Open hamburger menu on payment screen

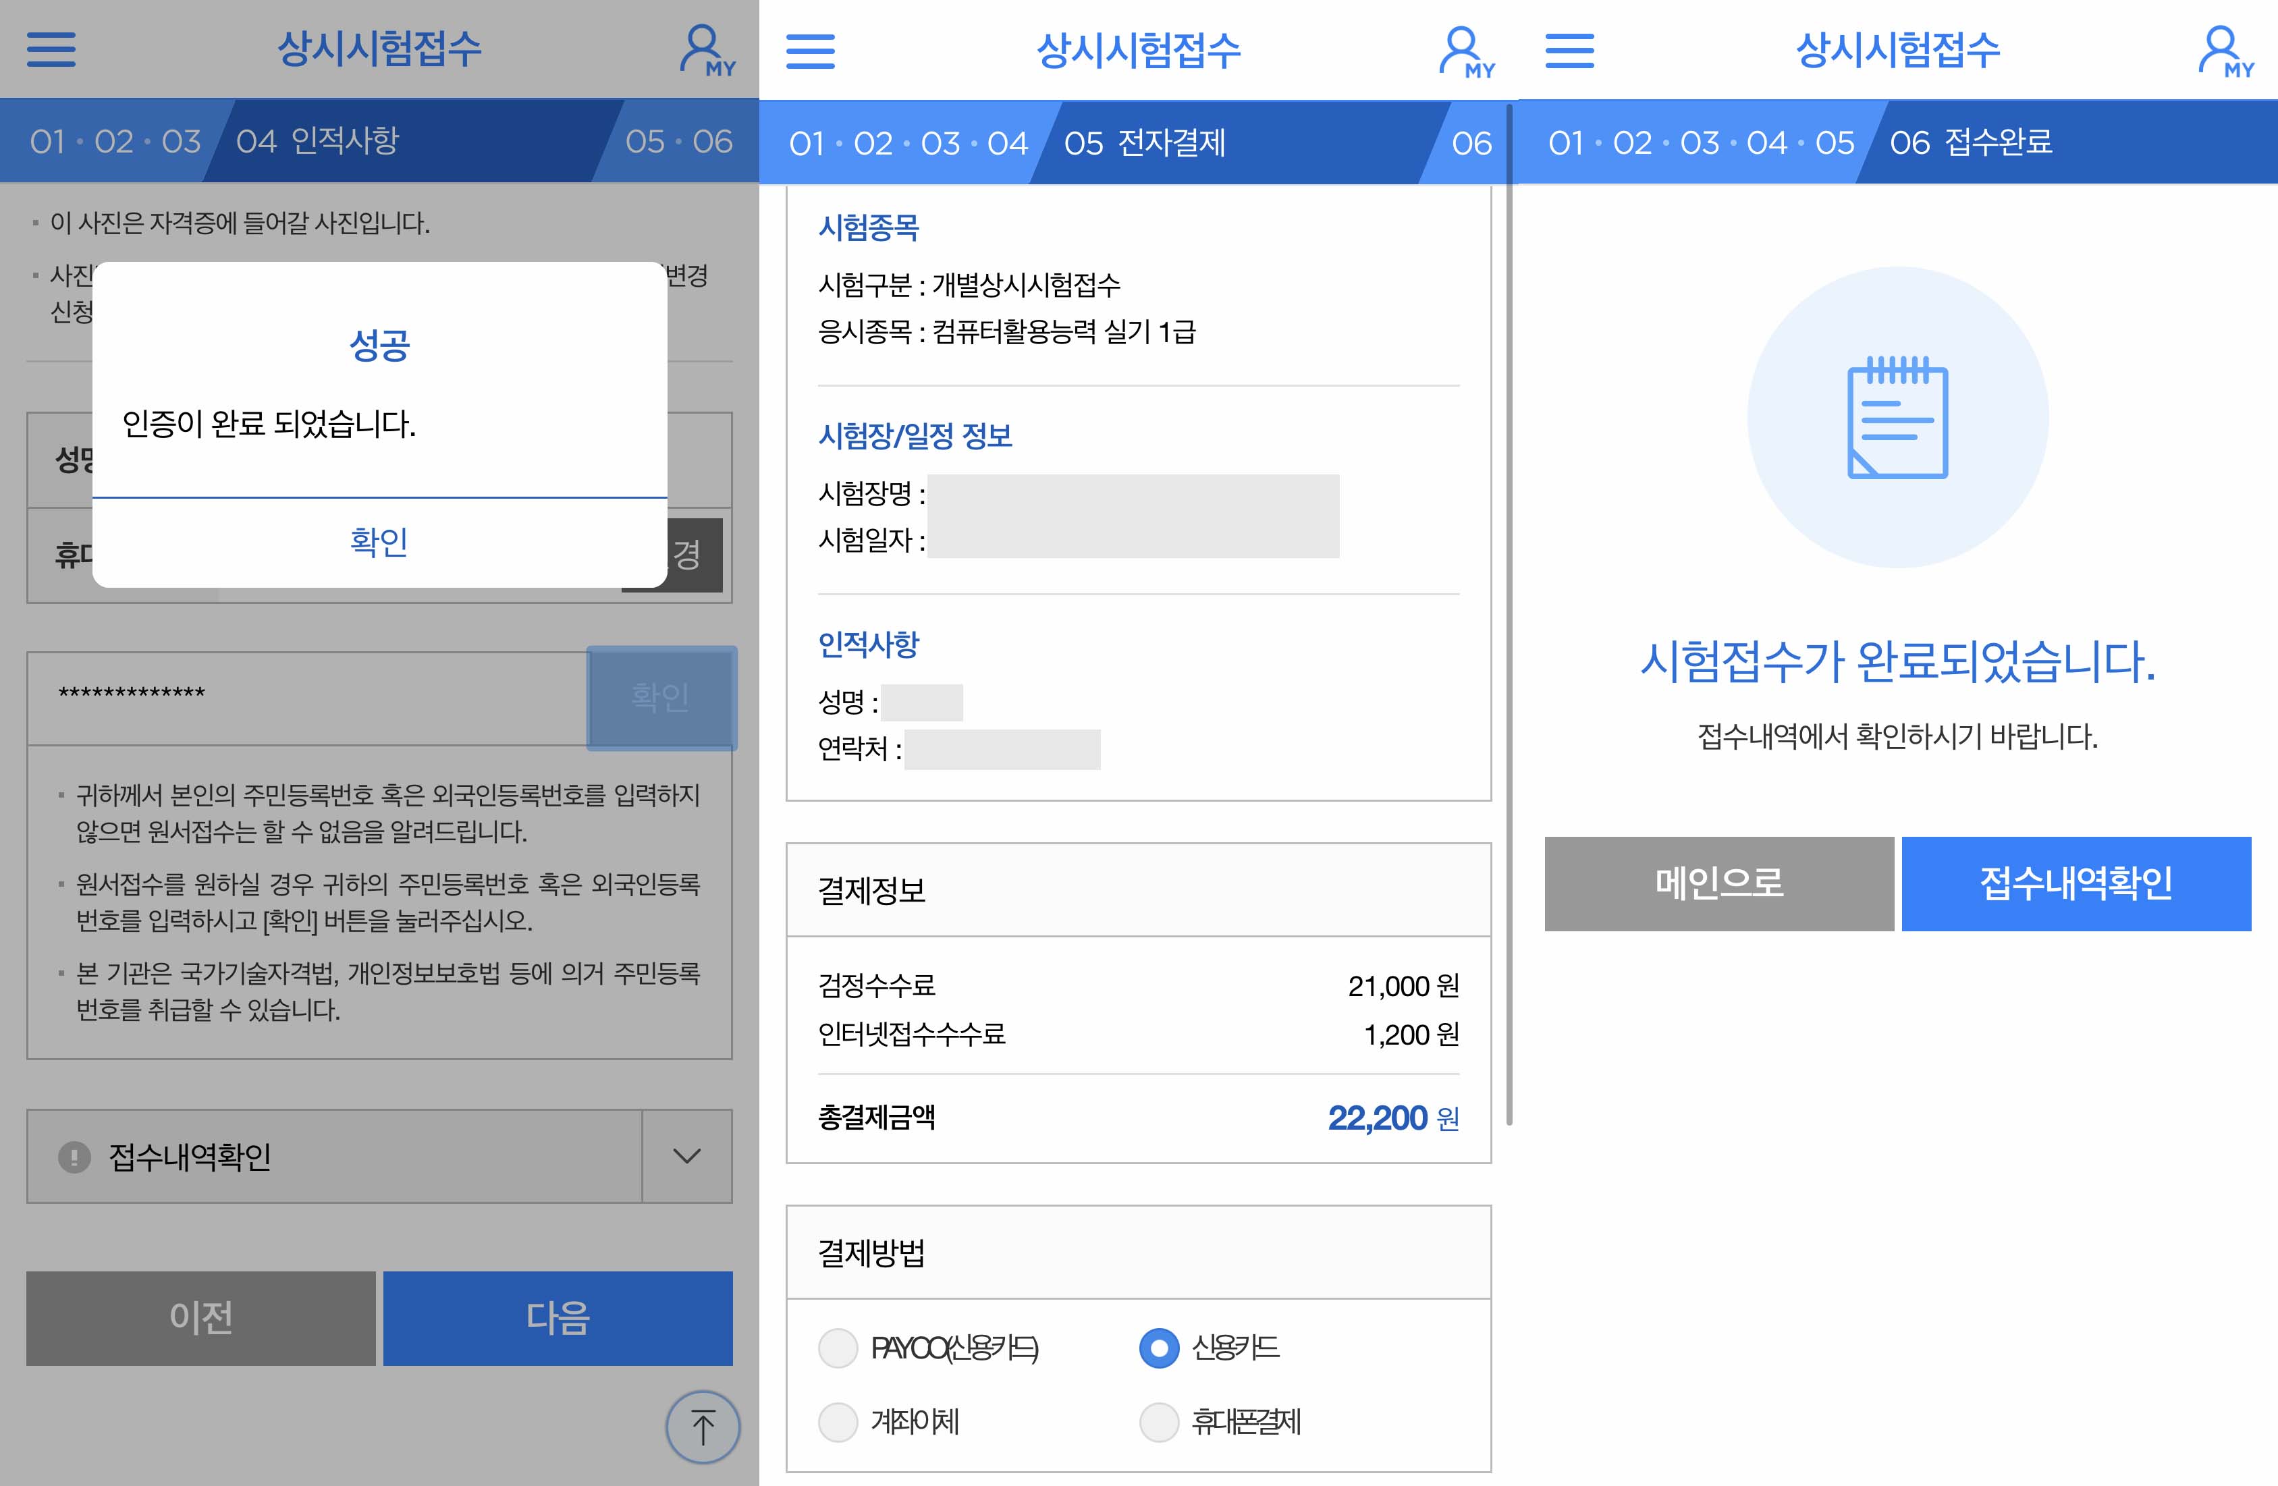click(x=810, y=51)
